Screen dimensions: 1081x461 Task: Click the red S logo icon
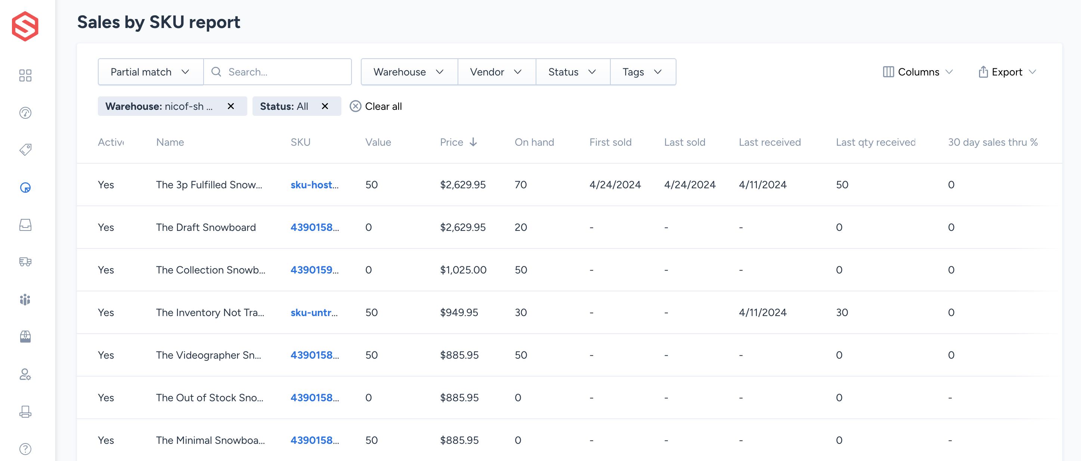coord(25,26)
